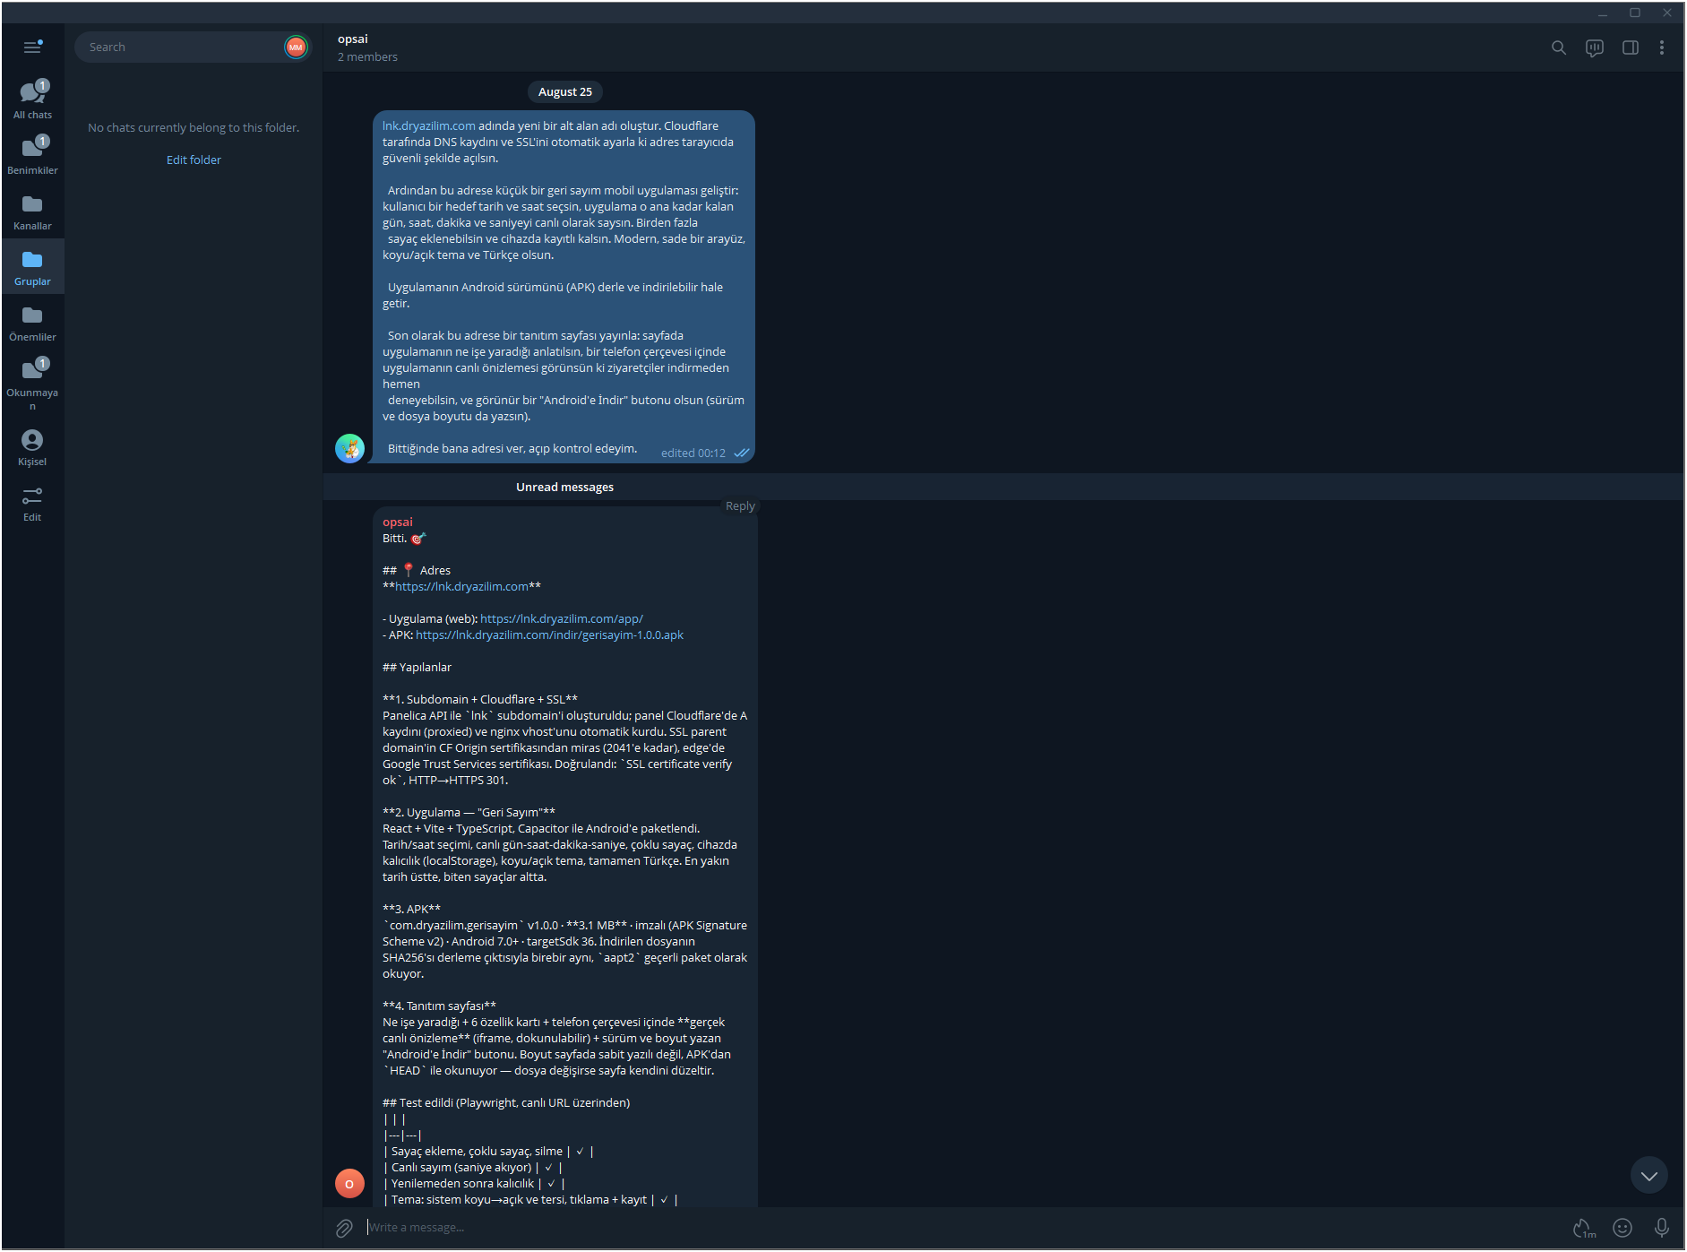Click the microphone voice message icon
Screen dimensions: 1687x1252
click(x=1662, y=1228)
